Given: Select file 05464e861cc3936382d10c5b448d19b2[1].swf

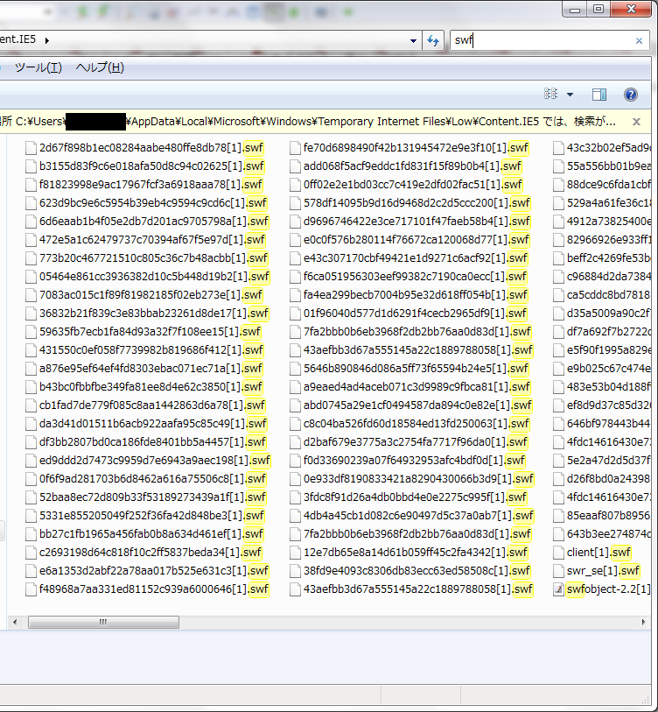Looking at the screenshot, I should [x=147, y=277].
